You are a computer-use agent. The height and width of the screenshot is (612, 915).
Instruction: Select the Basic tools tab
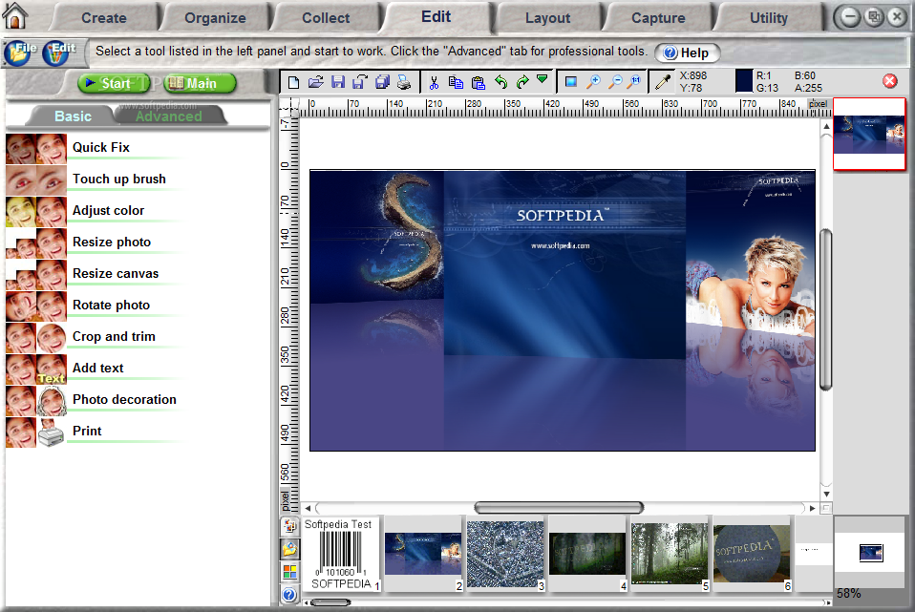73,116
